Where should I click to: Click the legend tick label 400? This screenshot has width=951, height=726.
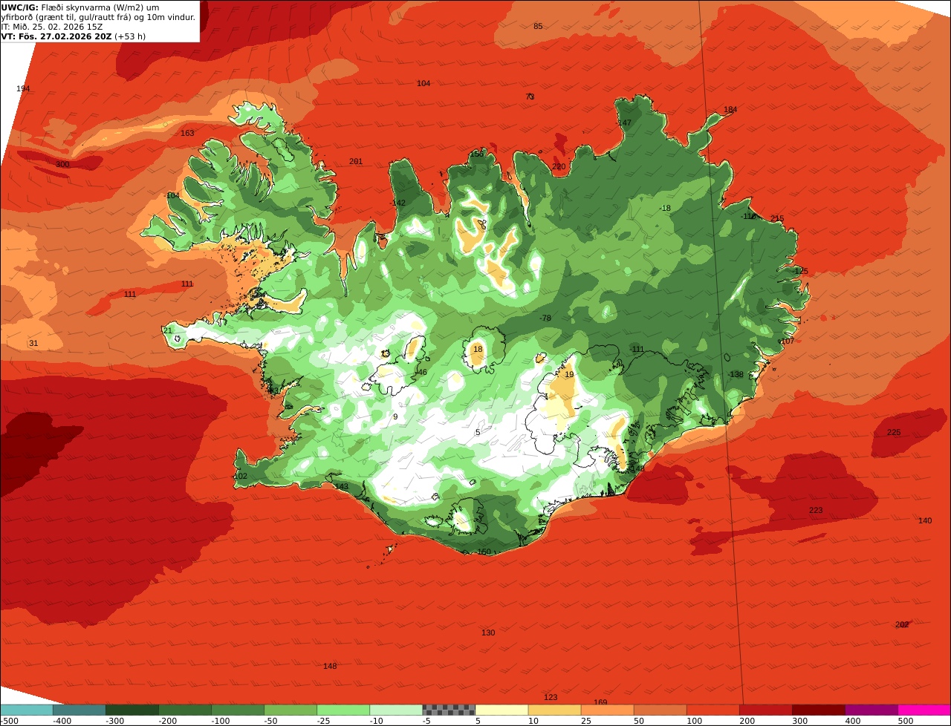853,720
